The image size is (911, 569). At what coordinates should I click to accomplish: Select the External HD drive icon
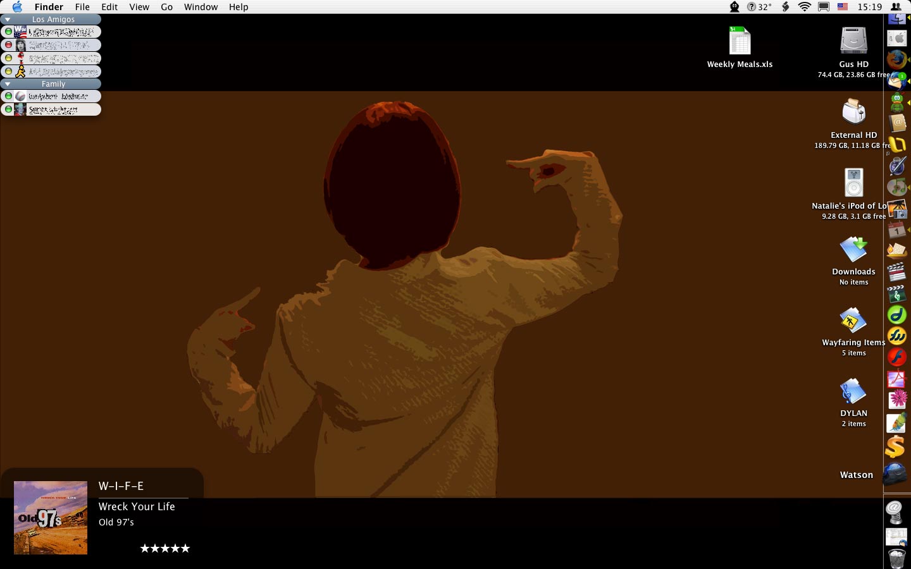pyautogui.click(x=853, y=112)
